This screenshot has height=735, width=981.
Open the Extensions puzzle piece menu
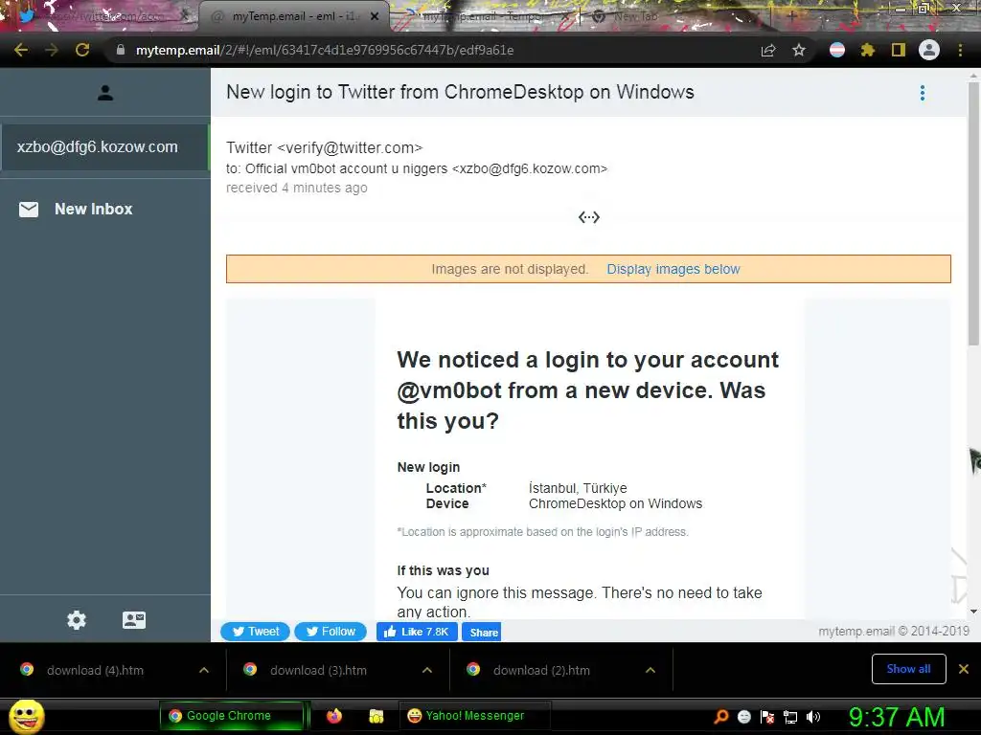pos(867,50)
